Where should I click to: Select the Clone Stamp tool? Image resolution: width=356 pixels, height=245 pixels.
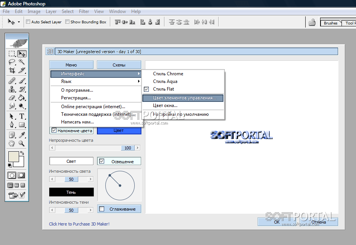pos(12,89)
